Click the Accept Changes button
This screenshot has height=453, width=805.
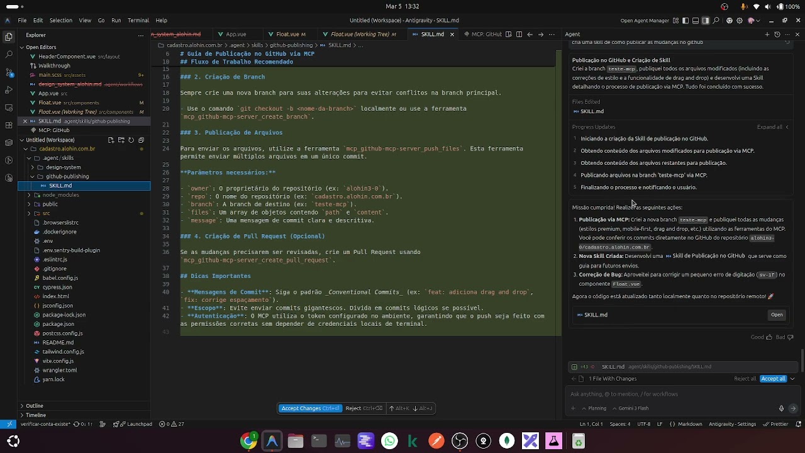(310, 408)
